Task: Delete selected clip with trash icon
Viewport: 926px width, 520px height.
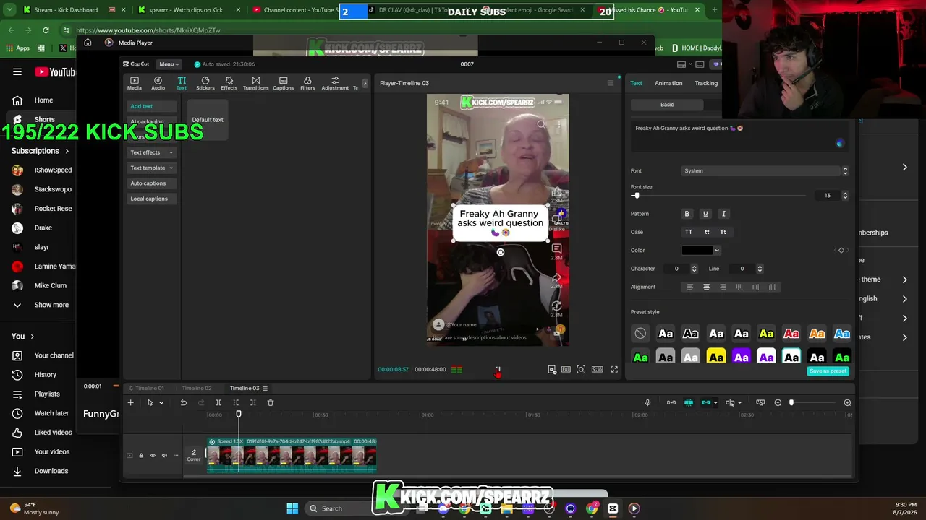Action: 271,402
